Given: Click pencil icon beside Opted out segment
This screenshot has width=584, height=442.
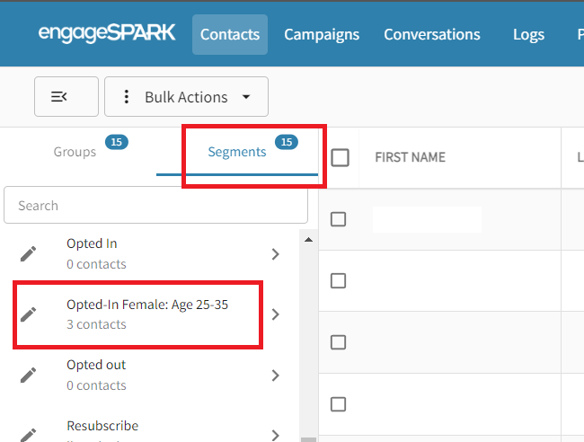Looking at the screenshot, I should [29, 376].
